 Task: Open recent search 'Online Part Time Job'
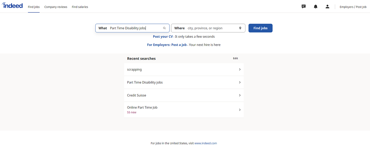(x=184, y=110)
